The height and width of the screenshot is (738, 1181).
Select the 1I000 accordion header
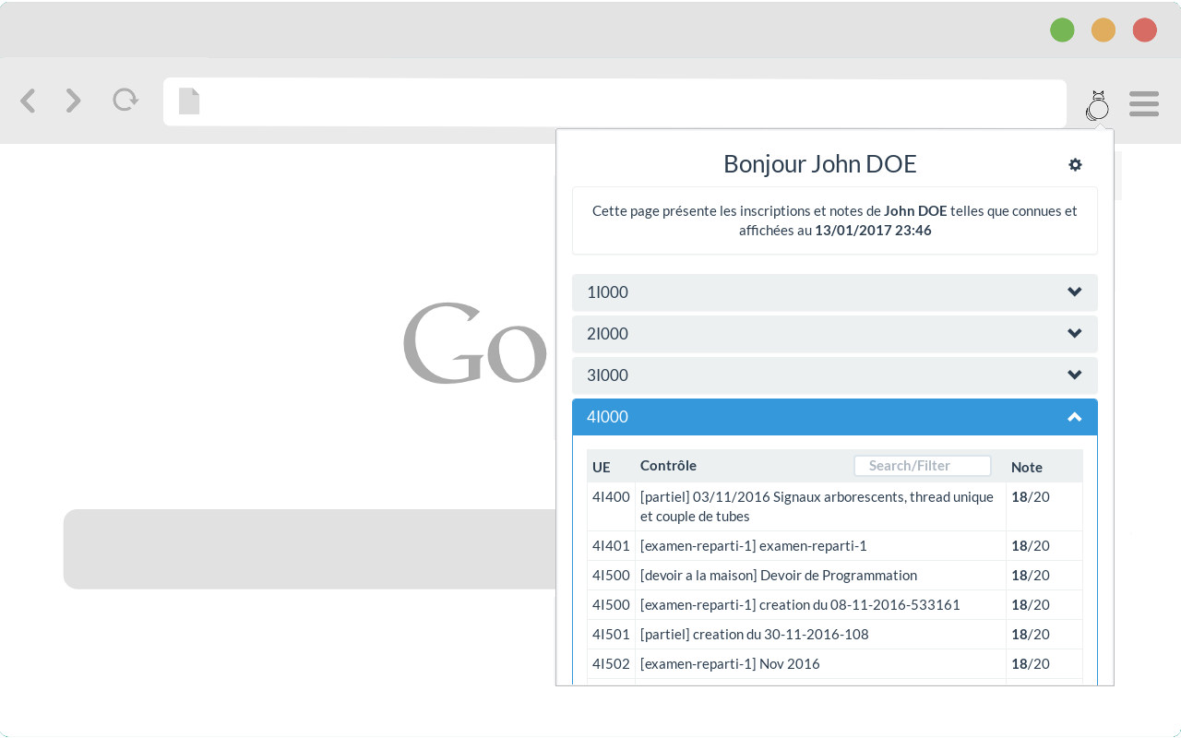point(835,292)
